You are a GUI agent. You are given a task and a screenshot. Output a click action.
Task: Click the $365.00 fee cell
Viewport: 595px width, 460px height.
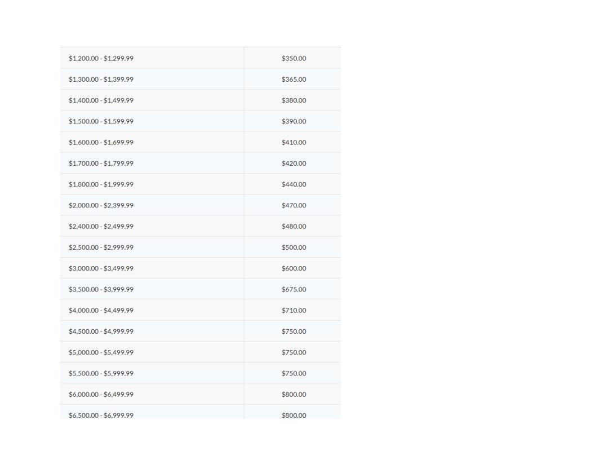tap(294, 79)
